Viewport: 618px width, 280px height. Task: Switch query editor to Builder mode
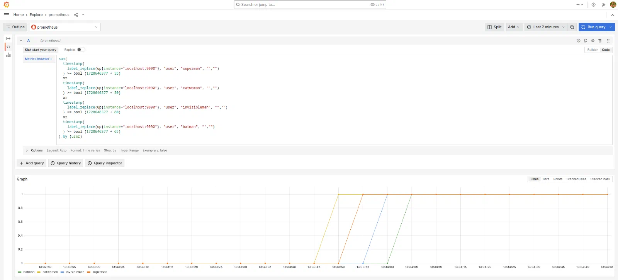[593, 50]
